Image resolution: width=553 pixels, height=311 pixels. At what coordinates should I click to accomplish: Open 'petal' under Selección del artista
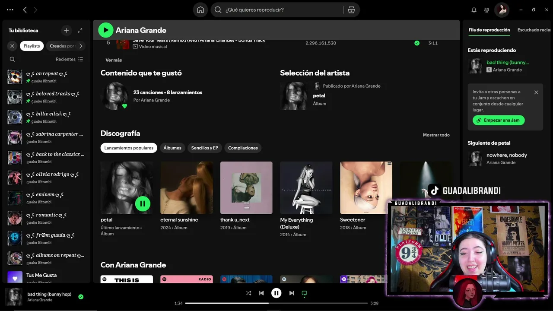click(x=319, y=95)
